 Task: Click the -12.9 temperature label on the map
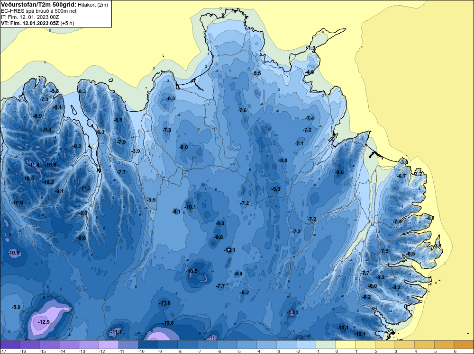click(44, 322)
